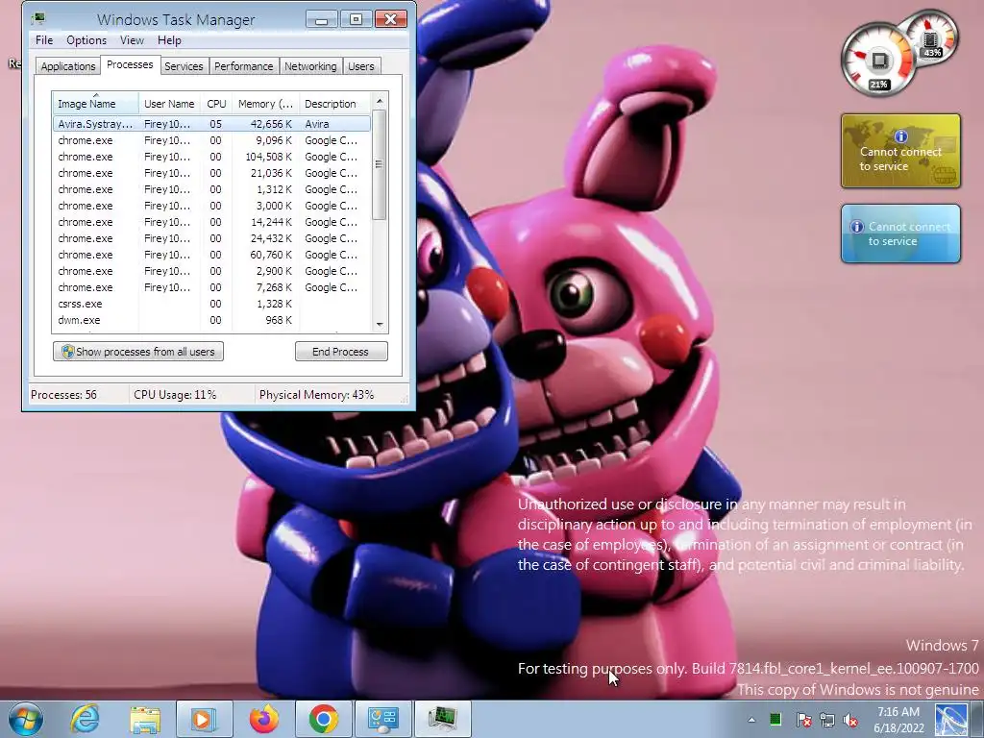Click the Physical Memory: 43% status entry
This screenshot has width=984, height=738.
(x=316, y=395)
